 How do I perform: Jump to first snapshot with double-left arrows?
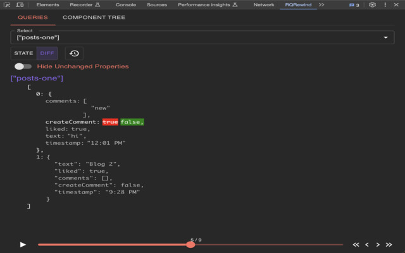click(x=356, y=245)
